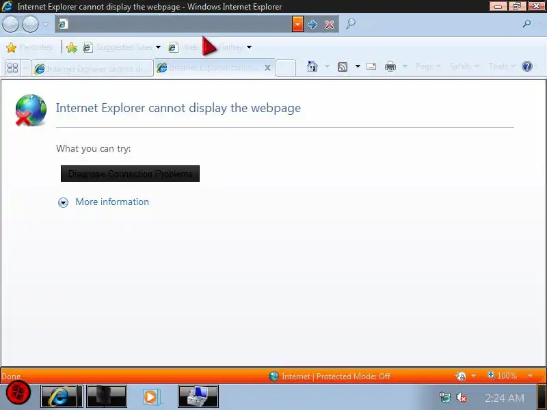Open the dropdown beside status bar security icon
Image resolution: width=547 pixels, height=410 pixels.
point(473,376)
